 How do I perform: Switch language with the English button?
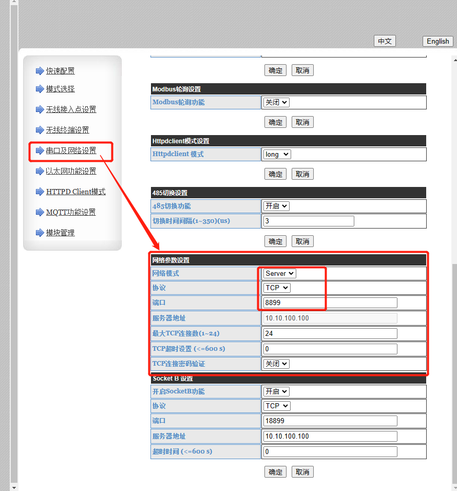coord(437,41)
